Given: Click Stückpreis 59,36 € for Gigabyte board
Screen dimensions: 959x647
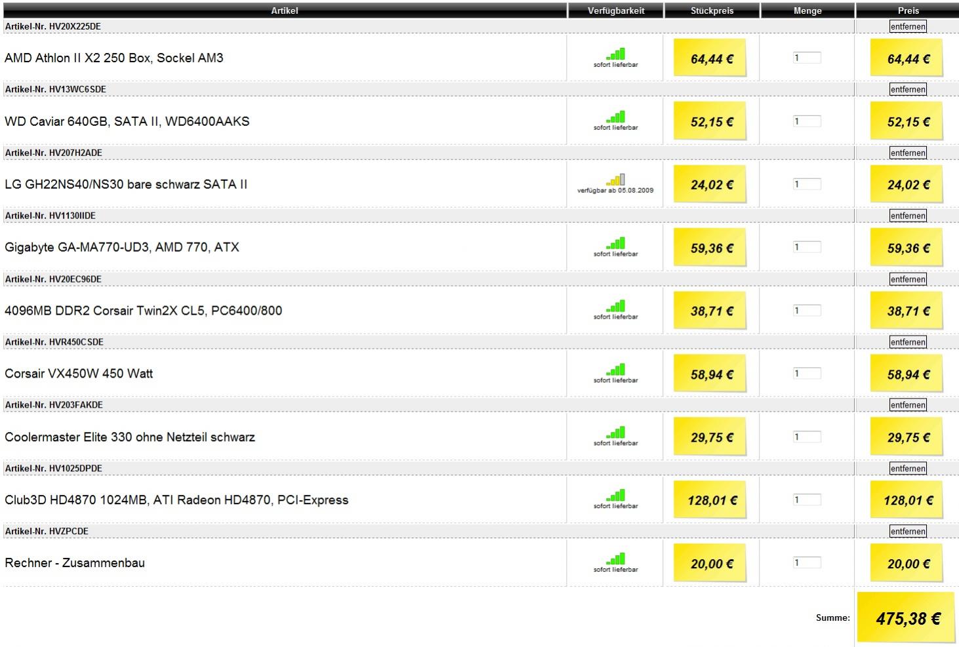Looking at the screenshot, I should click(711, 247).
